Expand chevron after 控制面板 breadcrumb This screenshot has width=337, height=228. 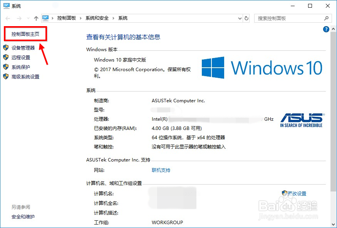coord(80,18)
